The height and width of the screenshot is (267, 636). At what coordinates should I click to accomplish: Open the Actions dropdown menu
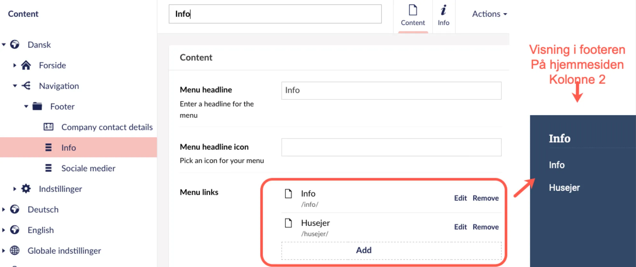489,14
